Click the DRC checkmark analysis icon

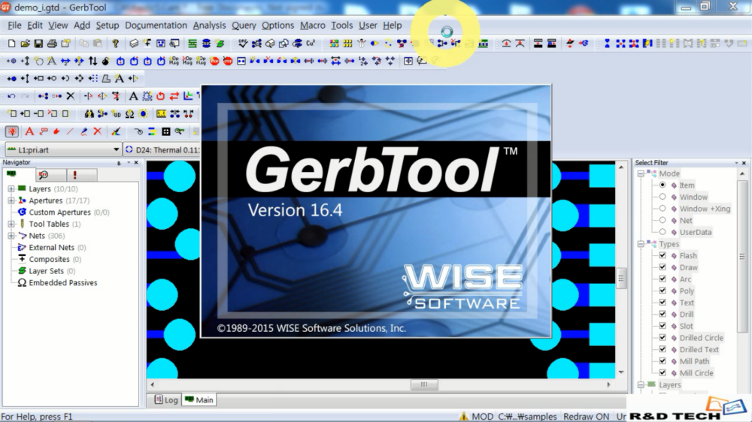[x=243, y=44]
